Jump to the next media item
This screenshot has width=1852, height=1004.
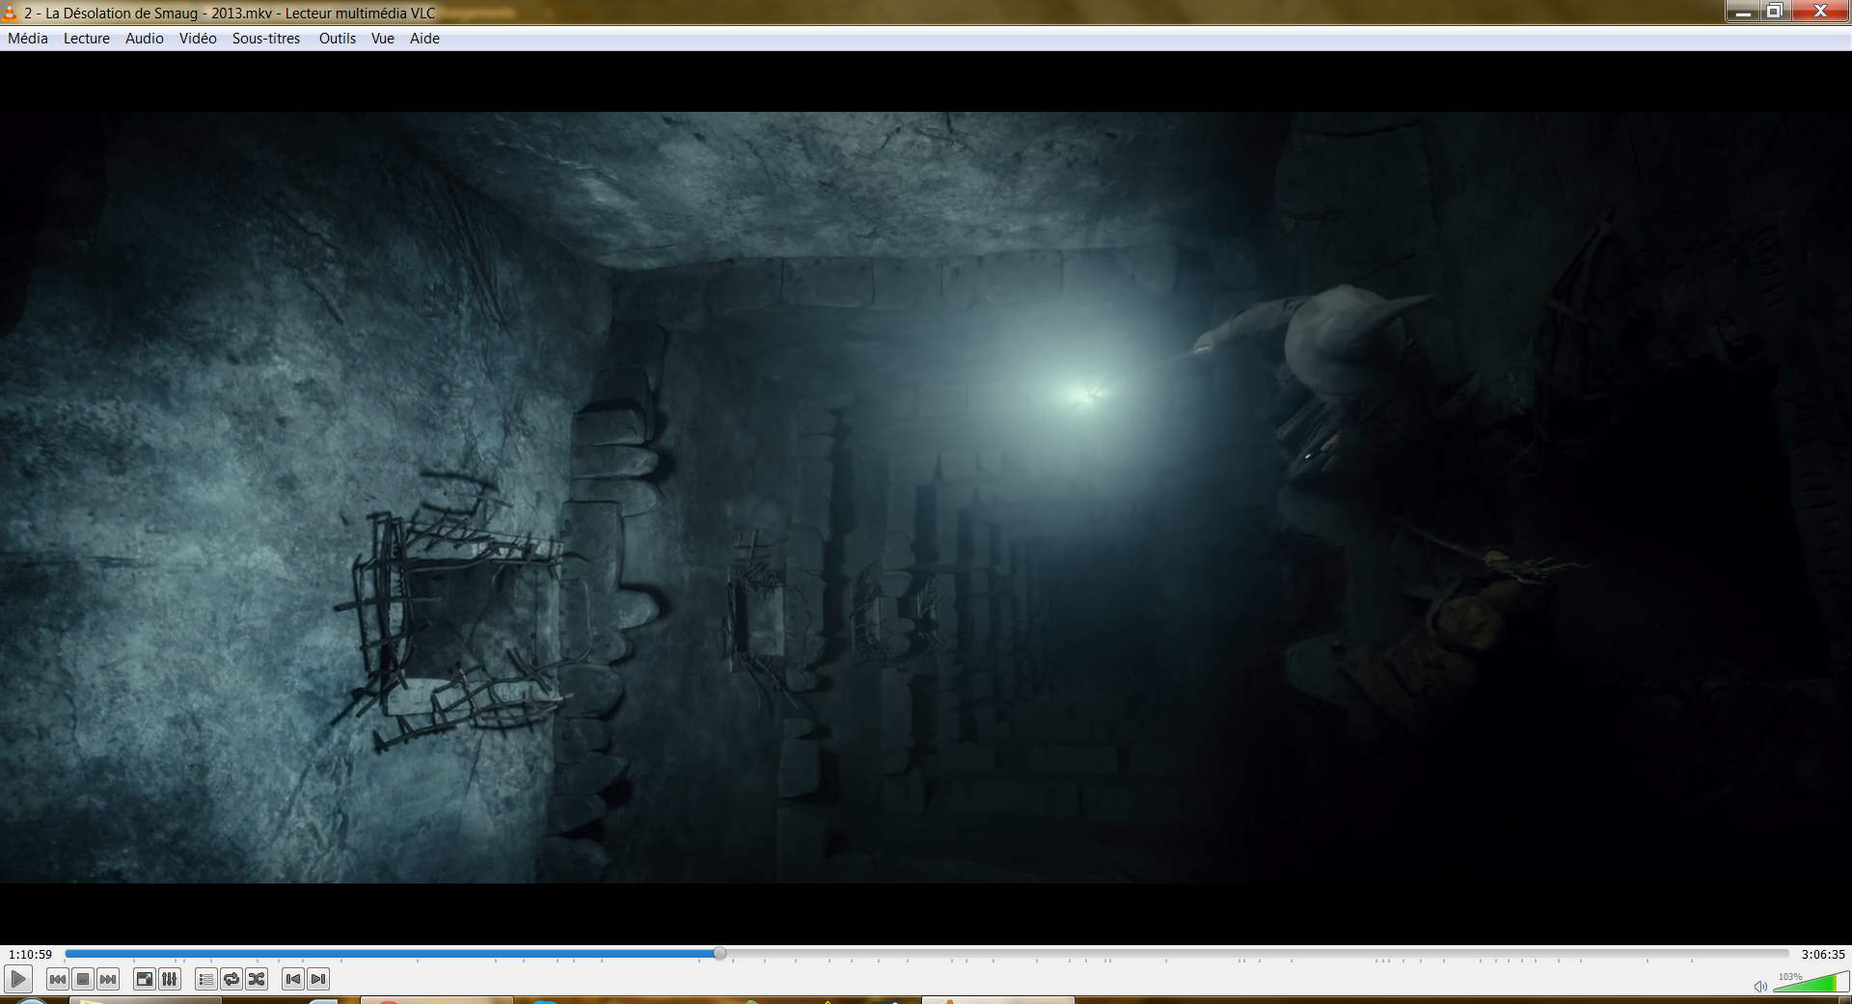[108, 979]
